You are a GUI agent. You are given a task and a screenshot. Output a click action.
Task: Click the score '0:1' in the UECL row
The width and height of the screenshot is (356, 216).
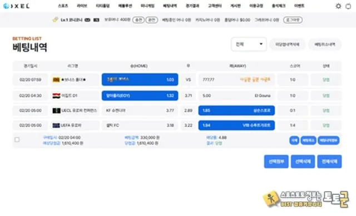tap(293, 110)
